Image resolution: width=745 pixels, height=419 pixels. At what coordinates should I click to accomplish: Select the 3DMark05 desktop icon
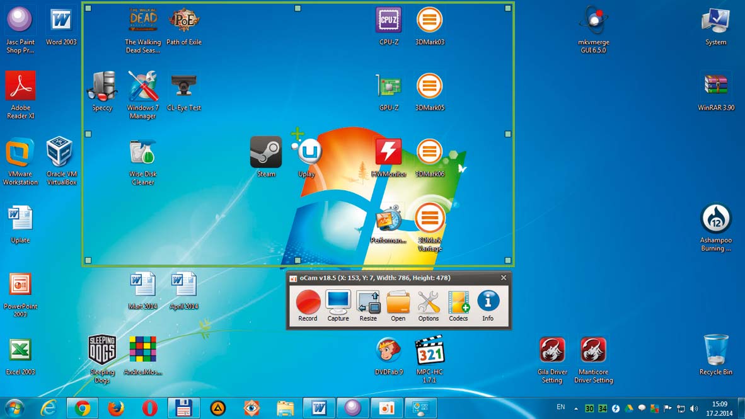click(x=429, y=92)
